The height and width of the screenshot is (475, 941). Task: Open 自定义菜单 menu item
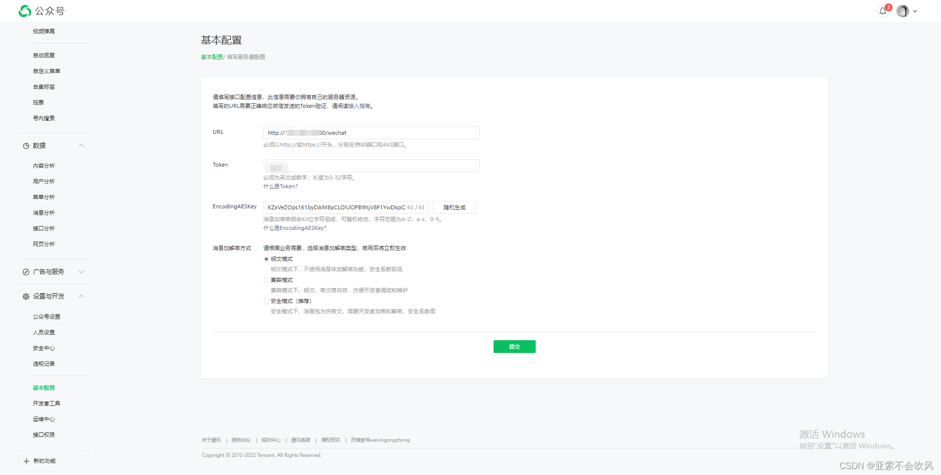(47, 71)
